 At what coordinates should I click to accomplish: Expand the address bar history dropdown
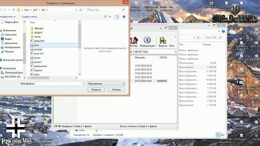76,10
